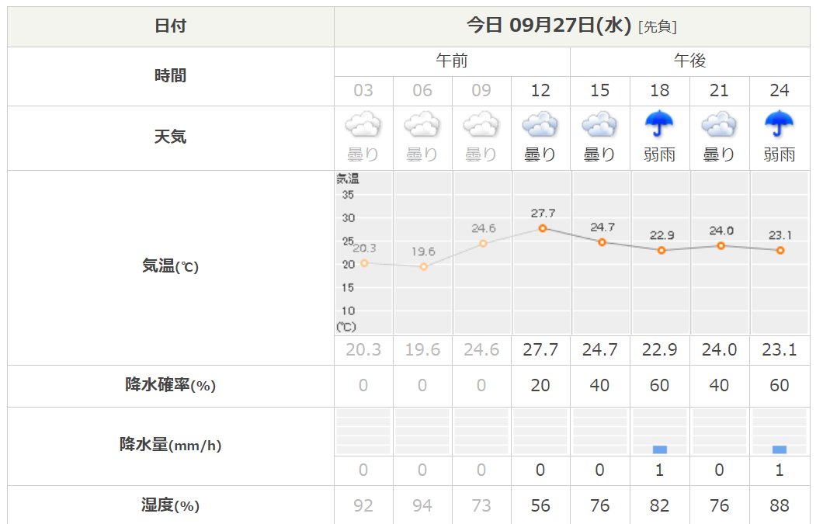Click the 15 time column header
The image size is (823, 524).
point(600,91)
